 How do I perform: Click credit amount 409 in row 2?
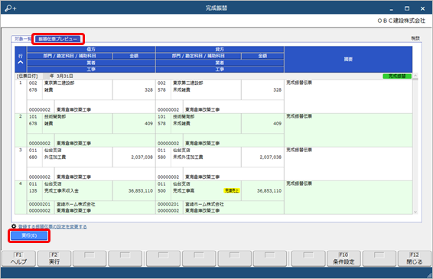278,123
